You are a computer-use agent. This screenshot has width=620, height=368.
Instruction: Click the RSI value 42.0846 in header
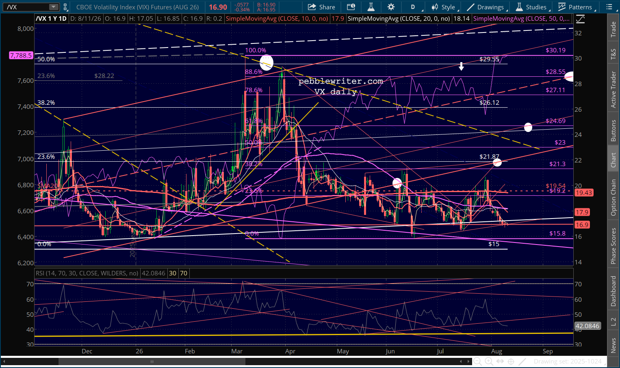[154, 273]
